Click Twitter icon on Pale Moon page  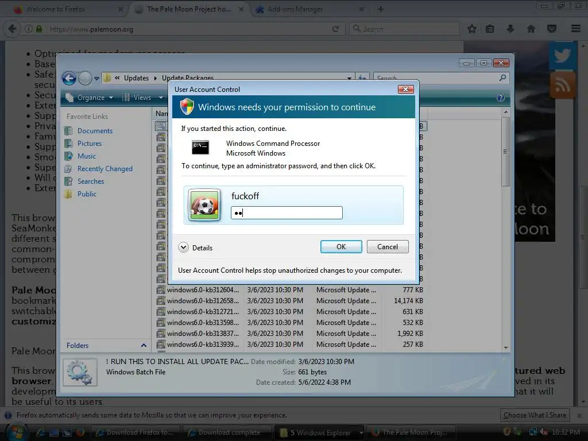[x=562, y=56]
